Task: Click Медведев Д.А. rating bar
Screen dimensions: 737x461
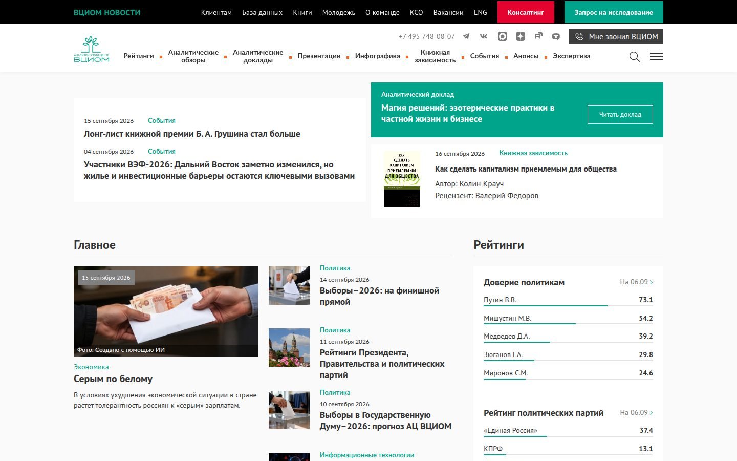Action: tap(568, 342)
